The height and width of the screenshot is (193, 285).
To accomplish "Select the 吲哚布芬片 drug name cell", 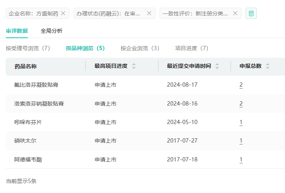I will pyautogui.click(x=28, y=122).
